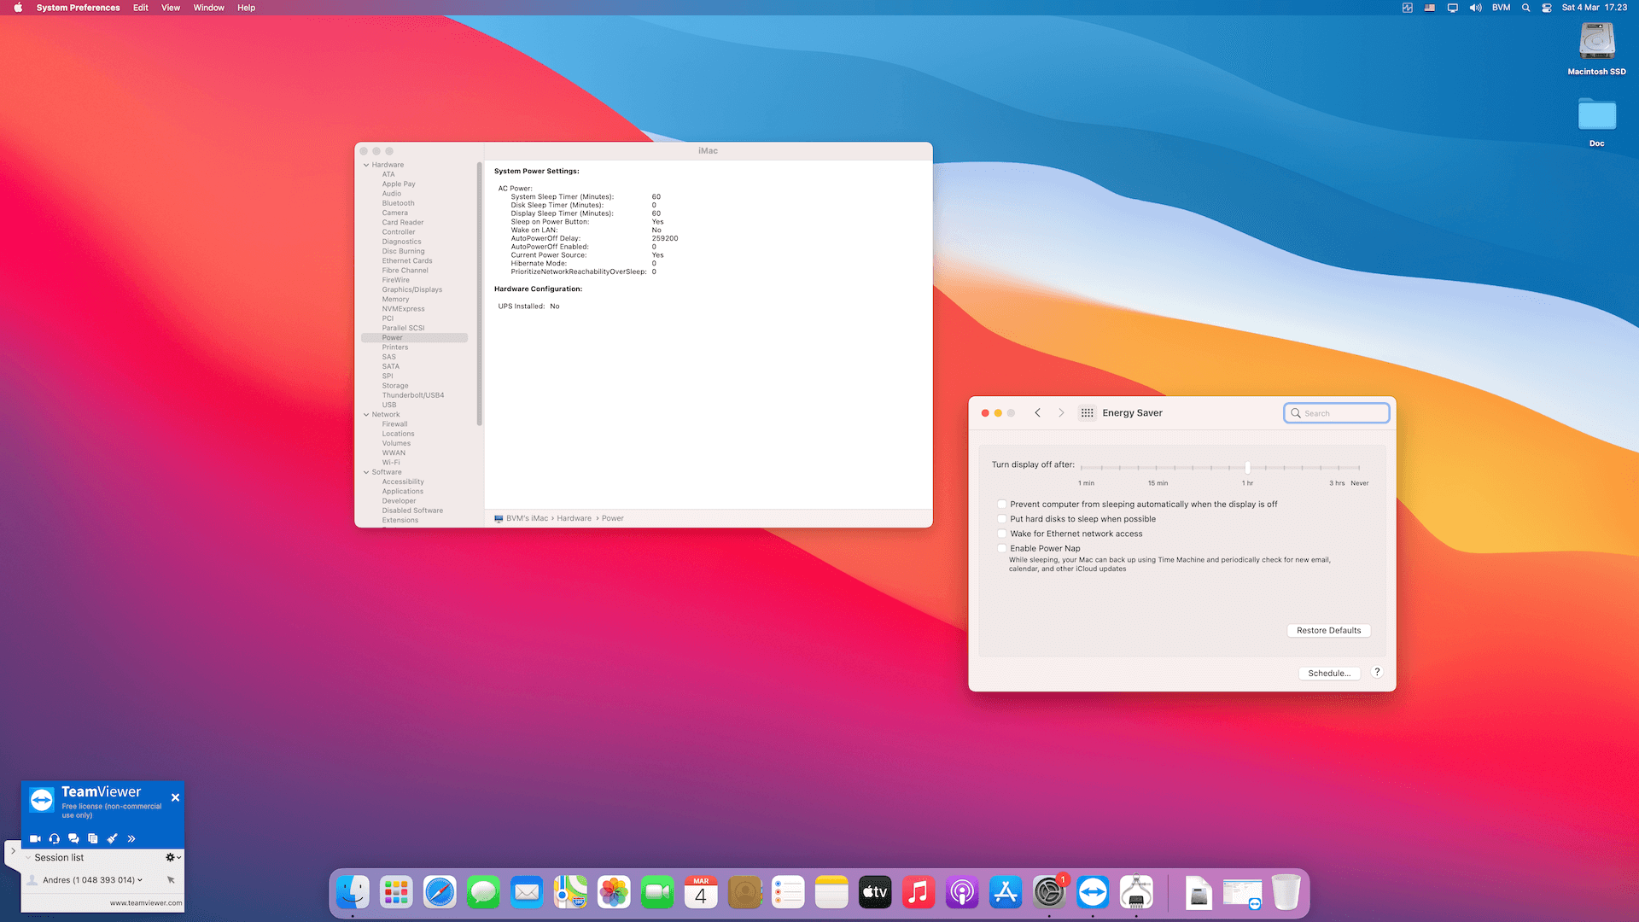Open Control Center in the menu bar

point(1547,8)
